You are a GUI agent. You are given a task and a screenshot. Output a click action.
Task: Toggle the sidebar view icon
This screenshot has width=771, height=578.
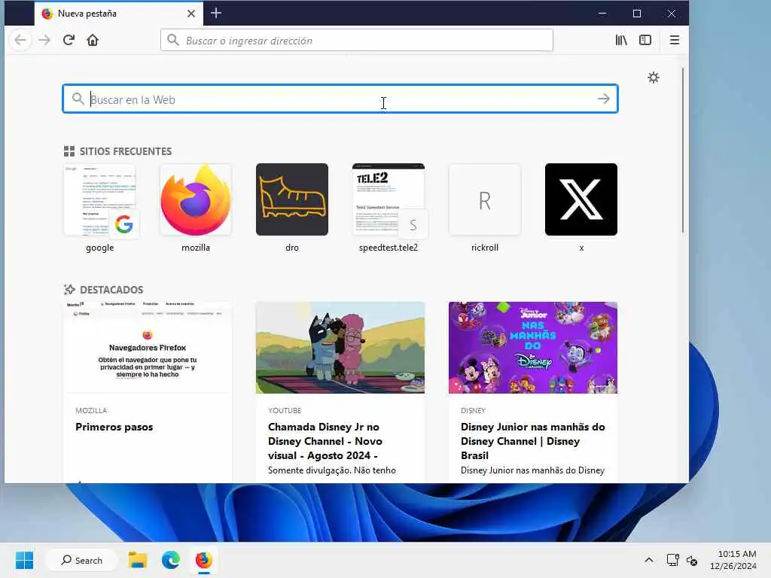645,40
